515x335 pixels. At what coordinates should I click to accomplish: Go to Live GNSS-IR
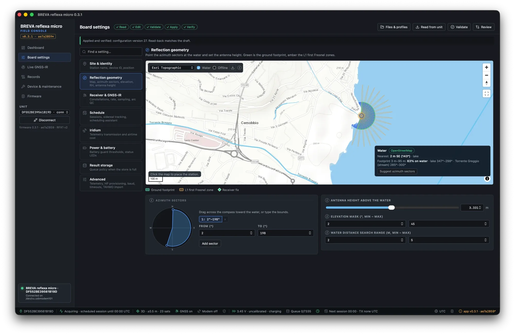click(45, 67)
